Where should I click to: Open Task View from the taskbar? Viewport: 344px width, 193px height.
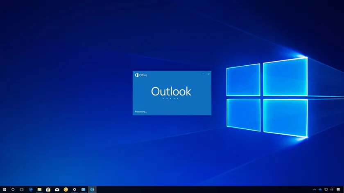click(x=21, y=189)
